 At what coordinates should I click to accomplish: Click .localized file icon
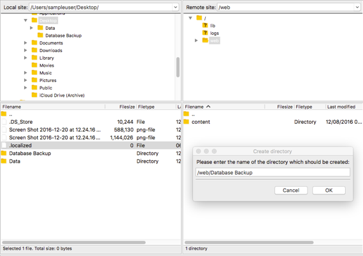[4, 145]
